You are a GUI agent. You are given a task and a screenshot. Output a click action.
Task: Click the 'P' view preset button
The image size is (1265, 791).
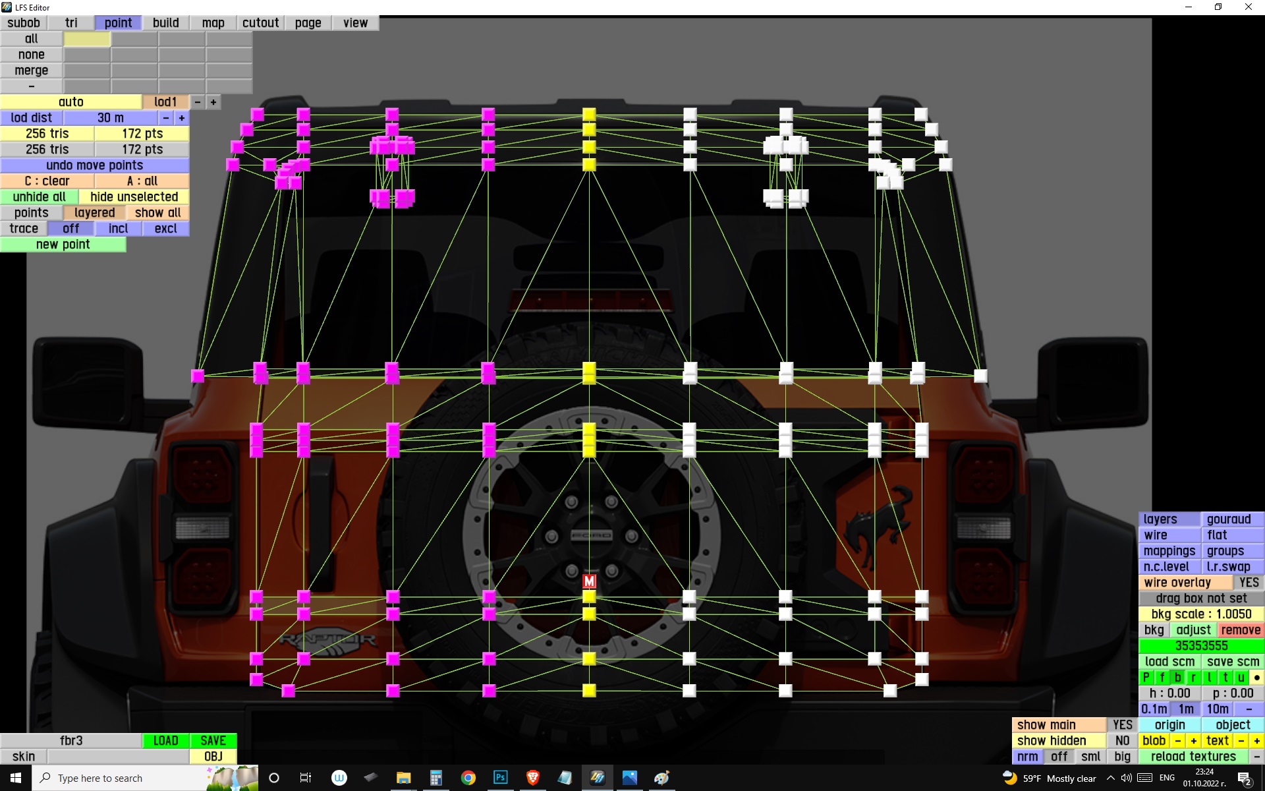click(1146, 678)
